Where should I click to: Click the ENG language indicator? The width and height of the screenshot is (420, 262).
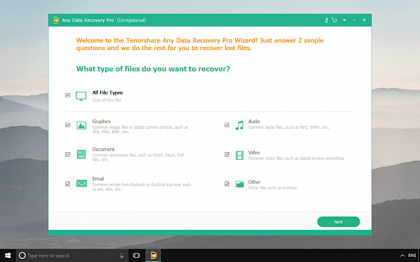pos(412,256)
